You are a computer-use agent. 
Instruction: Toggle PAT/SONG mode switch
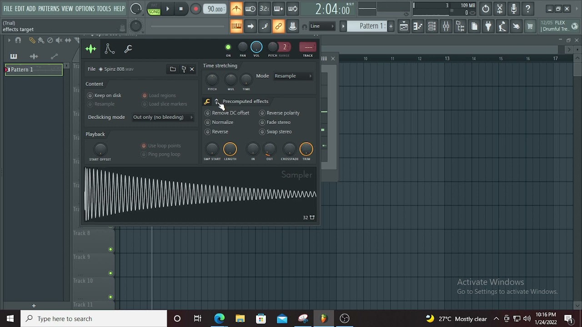[x=154, y=9]
